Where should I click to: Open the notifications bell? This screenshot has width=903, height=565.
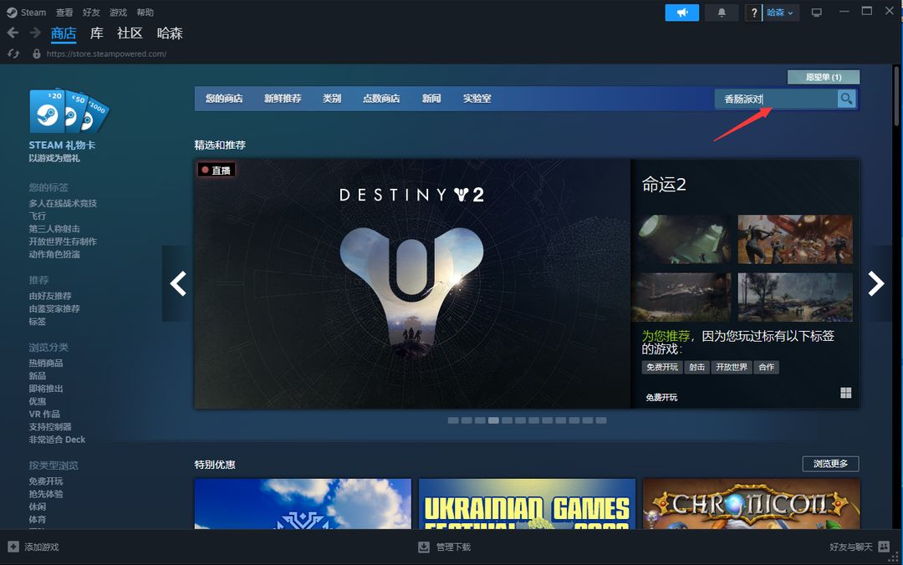click(721, 13)
